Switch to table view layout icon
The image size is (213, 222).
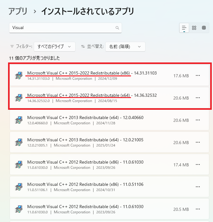point(204,28)
